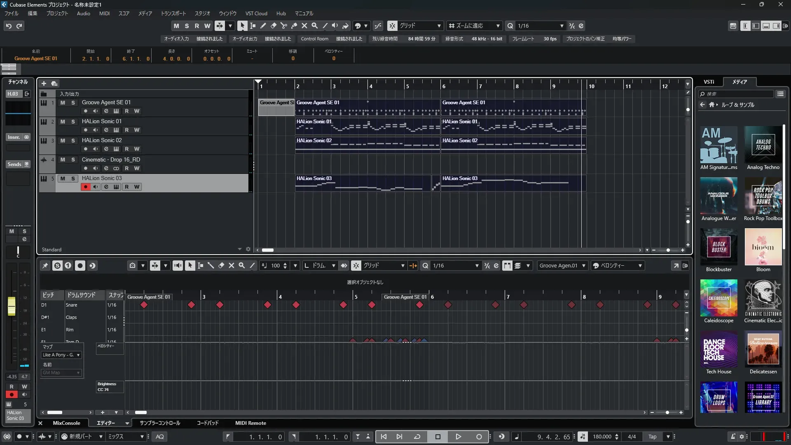The height and width of the screenshot is (445, 791).
Task: Open the トランスポート menu
Action: 173,14
